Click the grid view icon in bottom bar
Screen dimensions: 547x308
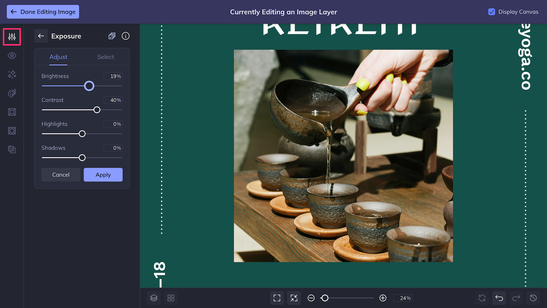[171, 298]
